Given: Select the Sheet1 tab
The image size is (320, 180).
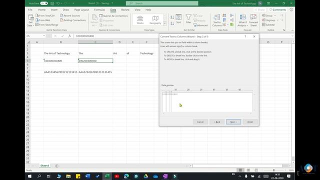Looking at the screenshot, I should click(x=44, y=165).
